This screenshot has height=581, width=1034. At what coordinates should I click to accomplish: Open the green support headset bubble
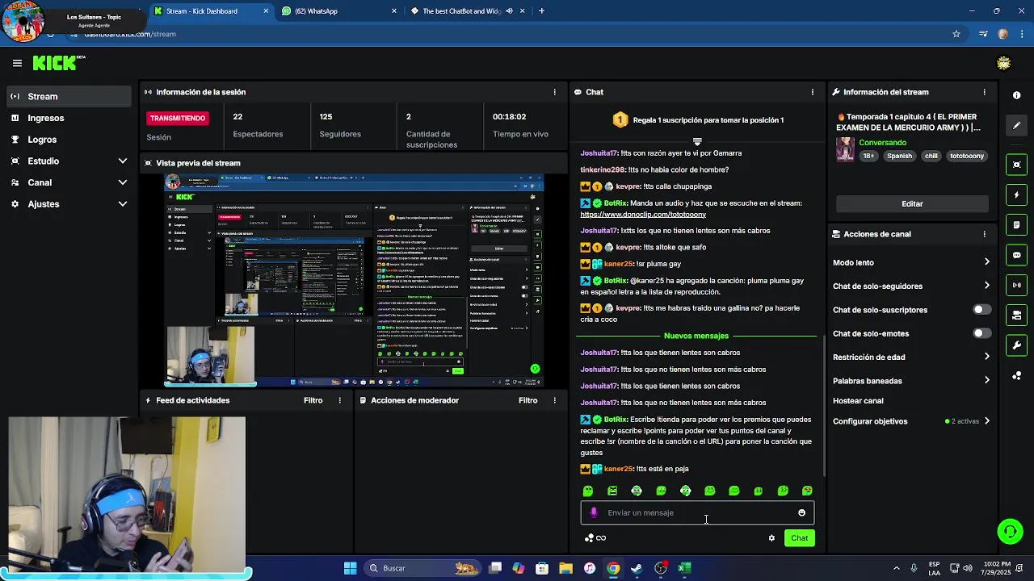pyautogui.click(x=1010, y=531)
